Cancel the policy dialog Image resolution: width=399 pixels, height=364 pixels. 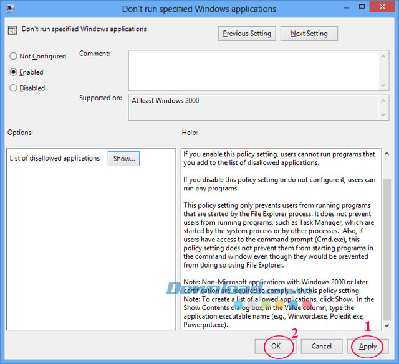[x=322, y=346]
